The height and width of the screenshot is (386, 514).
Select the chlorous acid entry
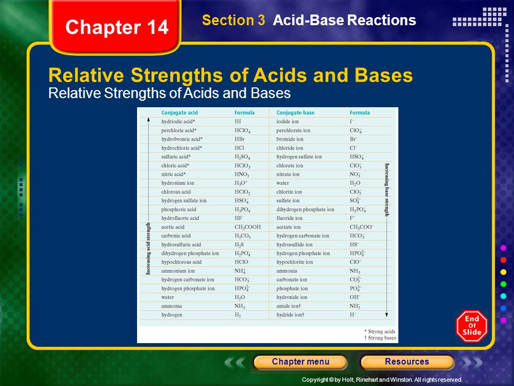click(176, 192)
